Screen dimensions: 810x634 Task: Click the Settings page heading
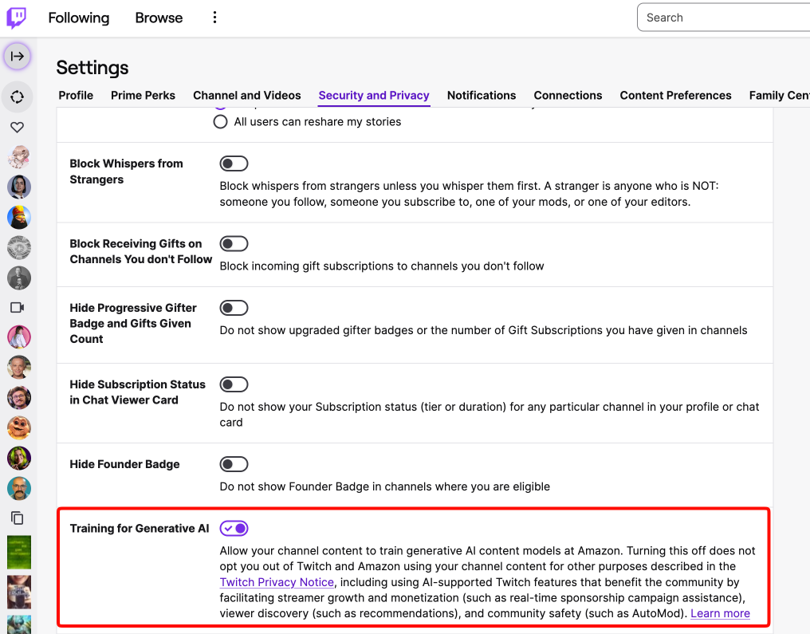(92, 68)
